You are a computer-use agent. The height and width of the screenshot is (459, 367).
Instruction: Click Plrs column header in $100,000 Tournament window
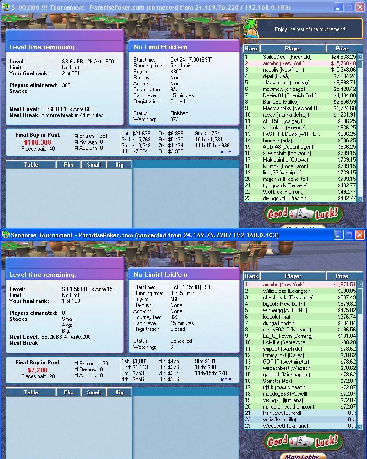68,165
